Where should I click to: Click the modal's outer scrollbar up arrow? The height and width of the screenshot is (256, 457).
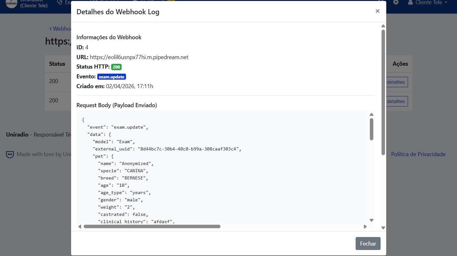[x=383, y=26]
